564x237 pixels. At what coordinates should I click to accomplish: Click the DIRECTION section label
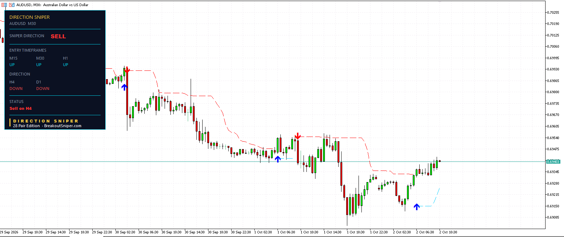coord(20,74)
